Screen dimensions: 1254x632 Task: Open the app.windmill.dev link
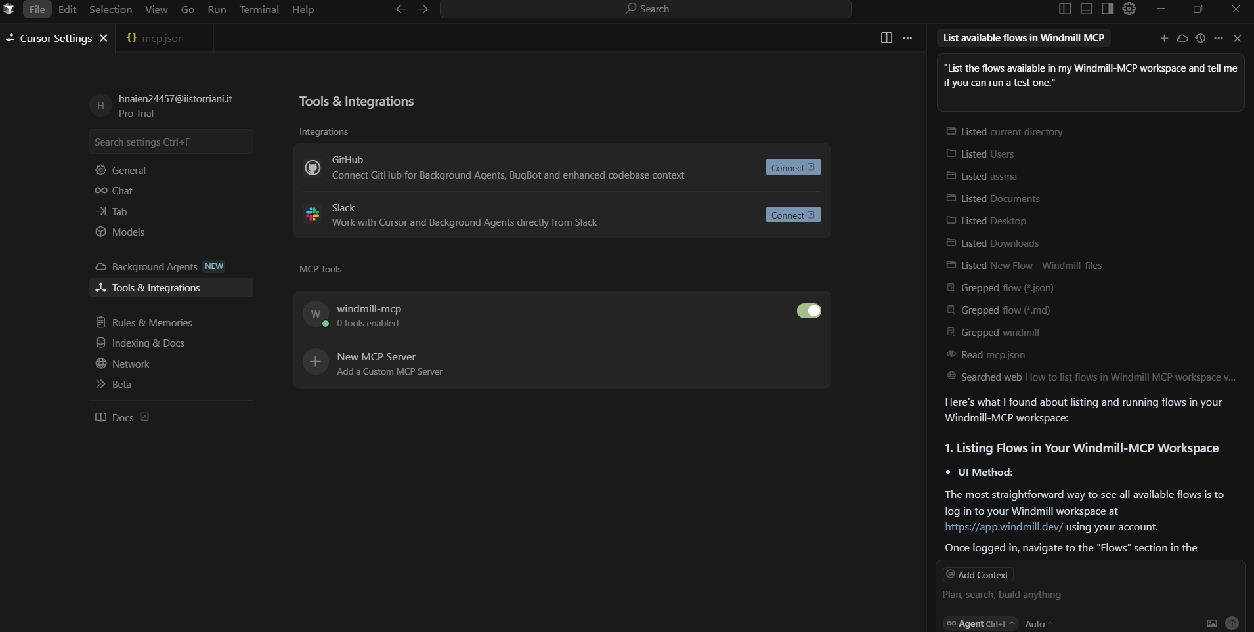pyautogui.click(x=1004, y=526)
